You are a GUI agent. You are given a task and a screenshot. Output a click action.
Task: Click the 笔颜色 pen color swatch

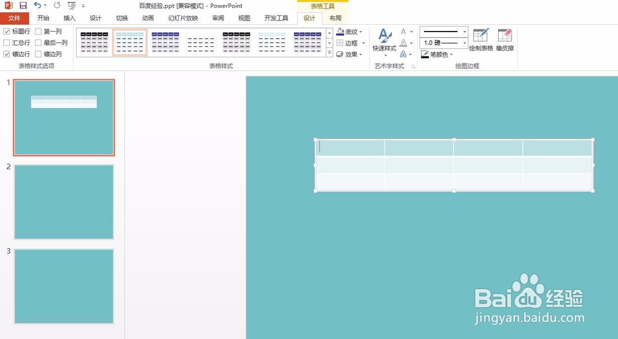(x=425, y=54)
